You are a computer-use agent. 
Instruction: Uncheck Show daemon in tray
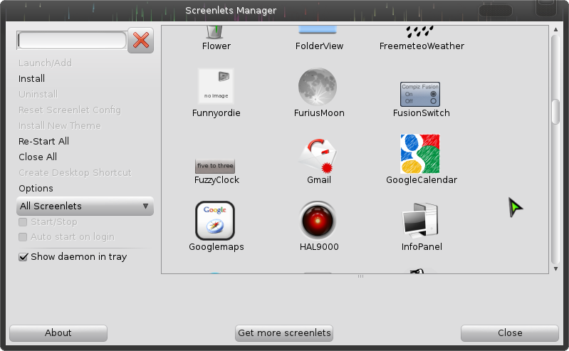pyautogui.click(x=24, y=257)
